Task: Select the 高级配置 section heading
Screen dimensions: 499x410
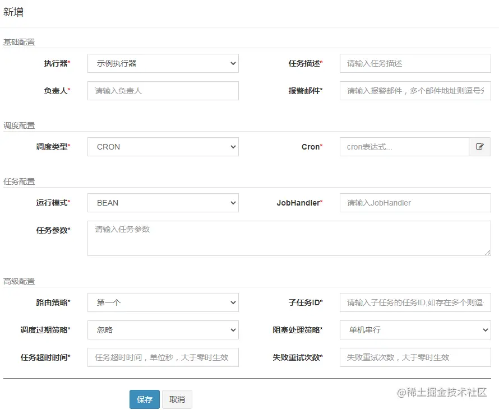Action: [19, 281]
